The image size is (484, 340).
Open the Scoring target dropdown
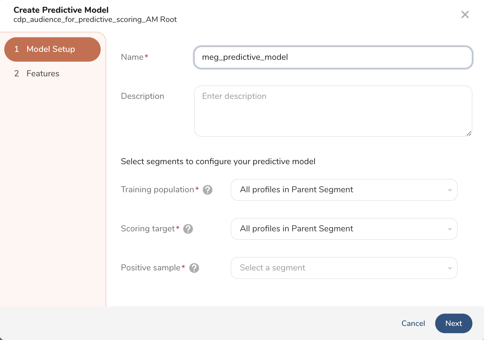point(344,229)
